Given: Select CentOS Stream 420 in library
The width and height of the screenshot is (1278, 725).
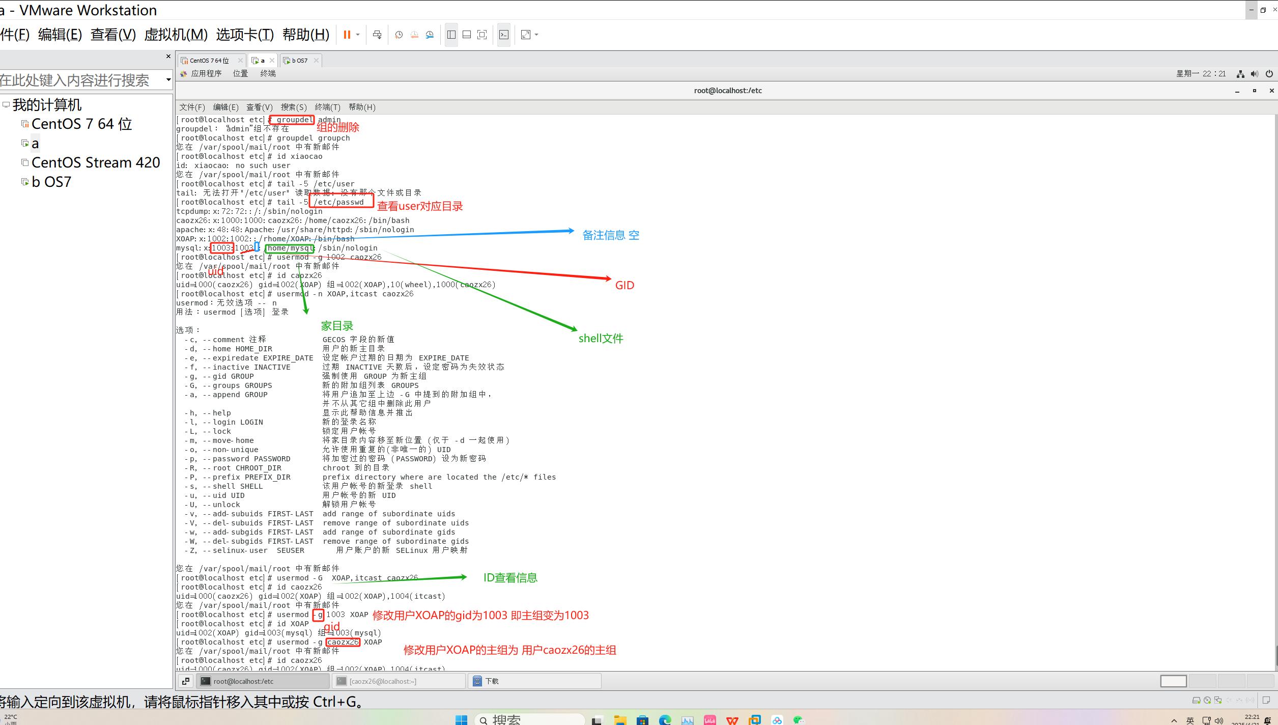Looking at the screenshot, I should click(96, 163).
